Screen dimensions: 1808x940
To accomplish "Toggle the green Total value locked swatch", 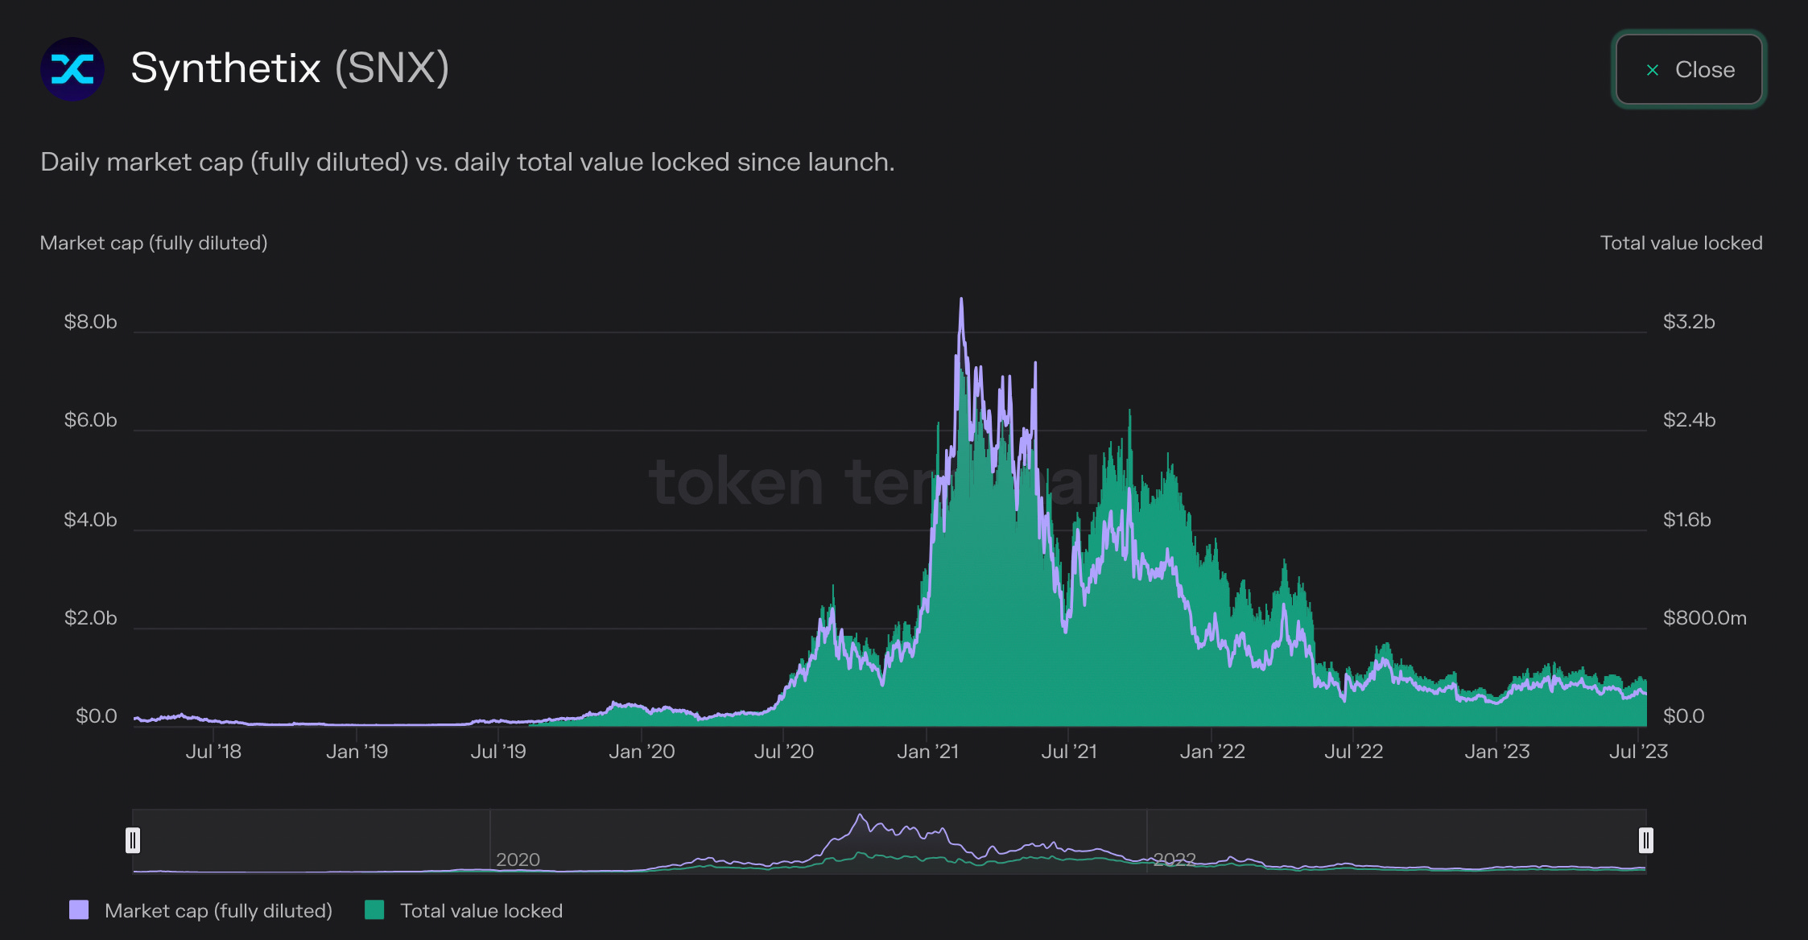I will pyautogui.click(x=374, y=910).
